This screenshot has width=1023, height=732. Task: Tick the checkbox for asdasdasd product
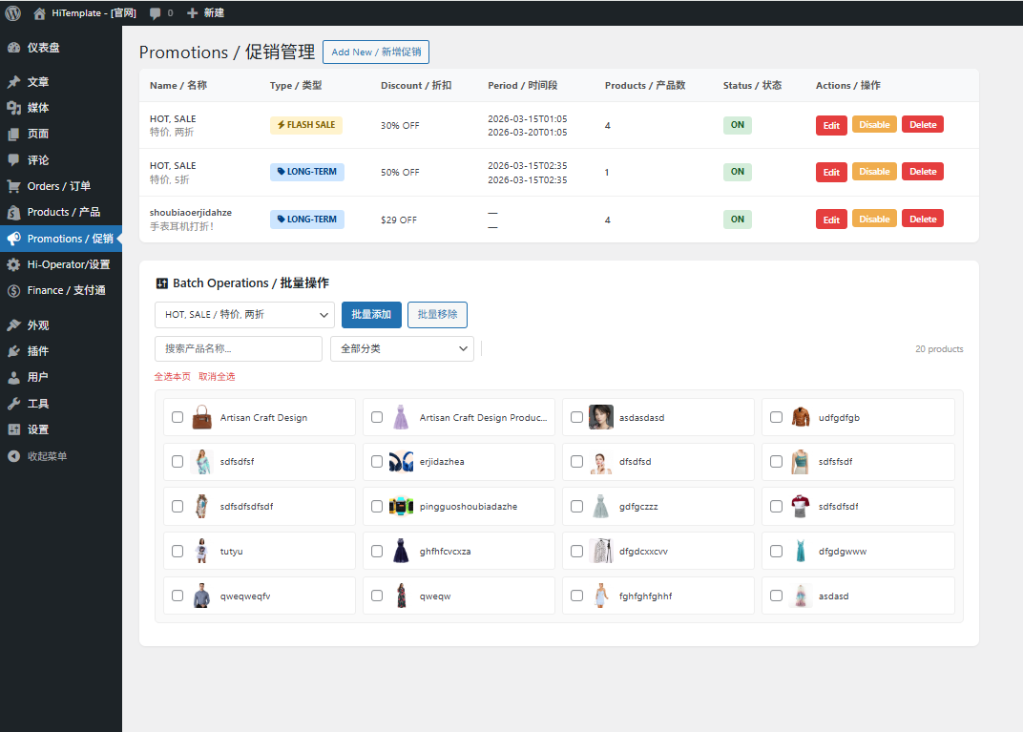[x=576, y=417]
